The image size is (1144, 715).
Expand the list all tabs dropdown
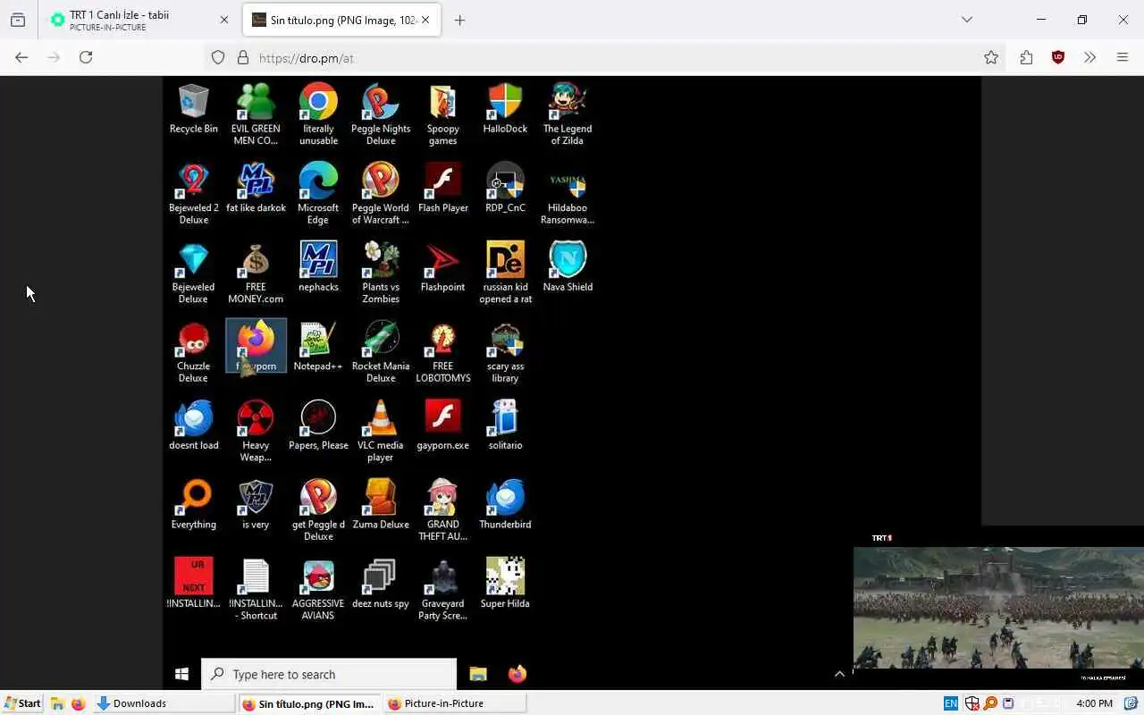pyautogui.click(x=966, y=20)
